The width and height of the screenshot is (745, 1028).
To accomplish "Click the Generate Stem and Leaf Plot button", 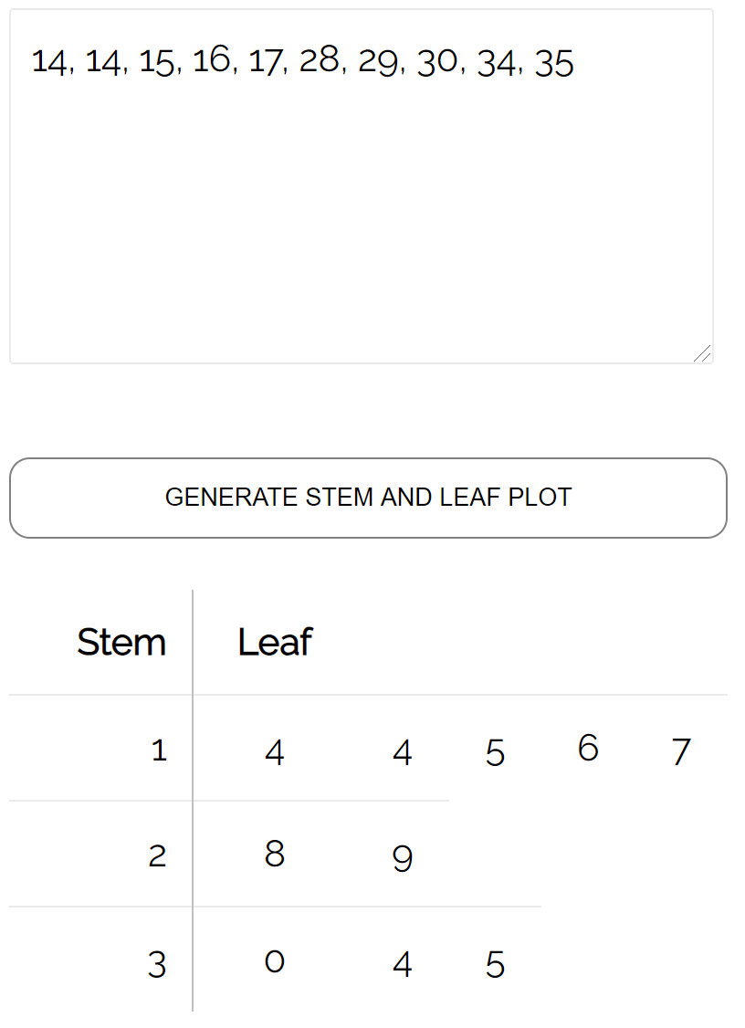I will 368,498.
